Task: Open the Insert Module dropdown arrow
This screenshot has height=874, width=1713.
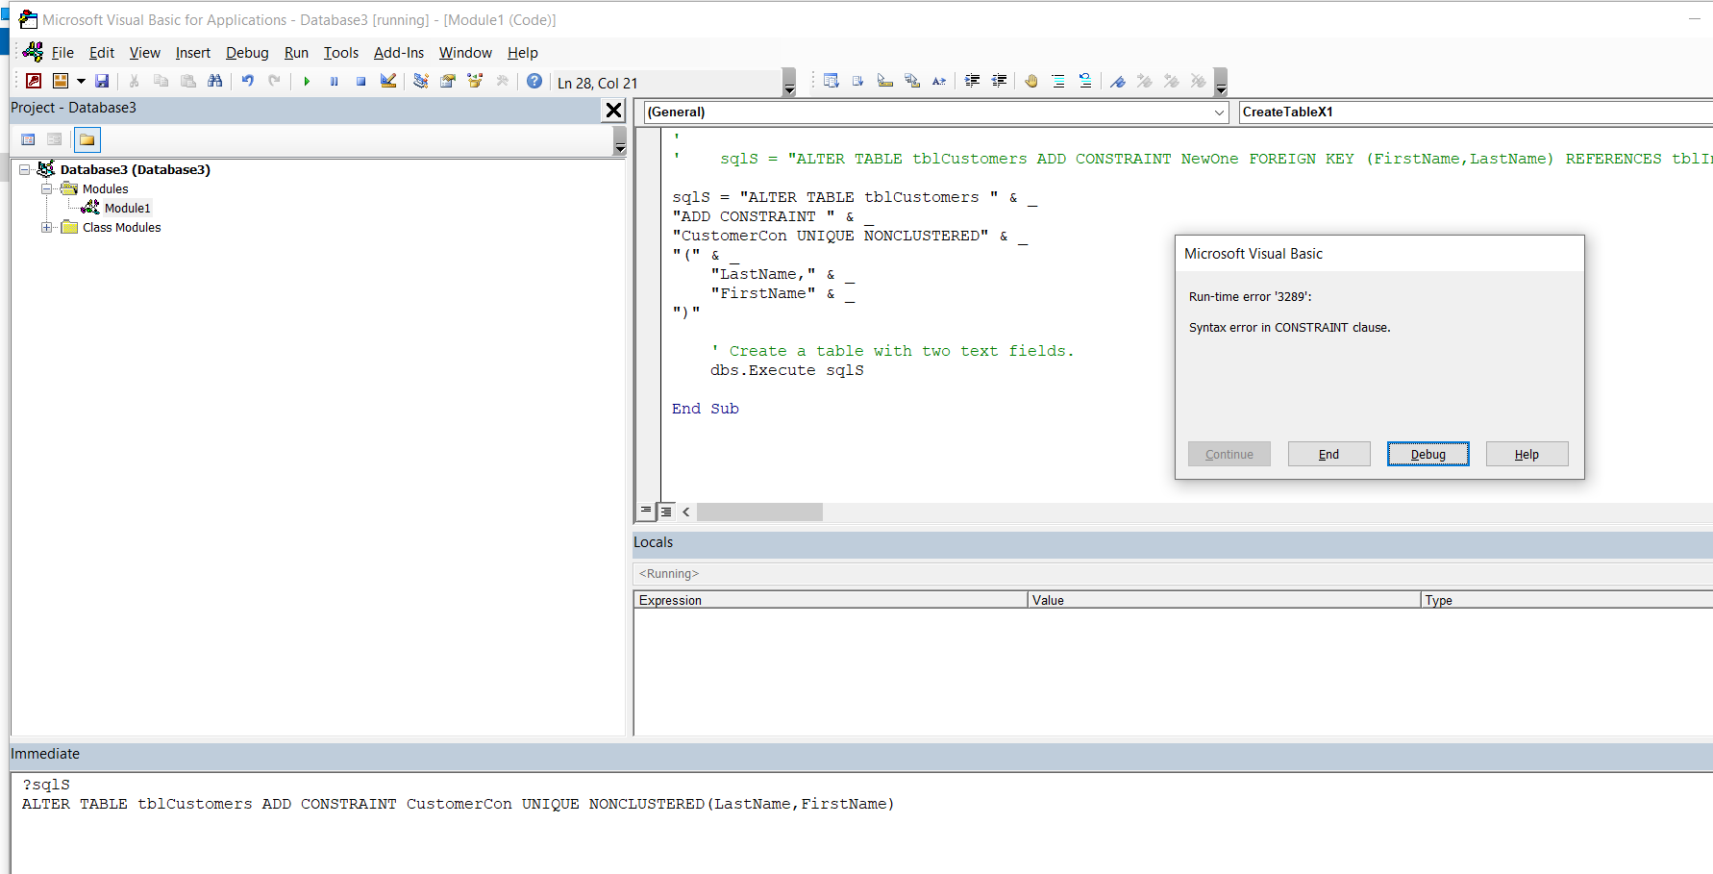Action: [81, 82]
